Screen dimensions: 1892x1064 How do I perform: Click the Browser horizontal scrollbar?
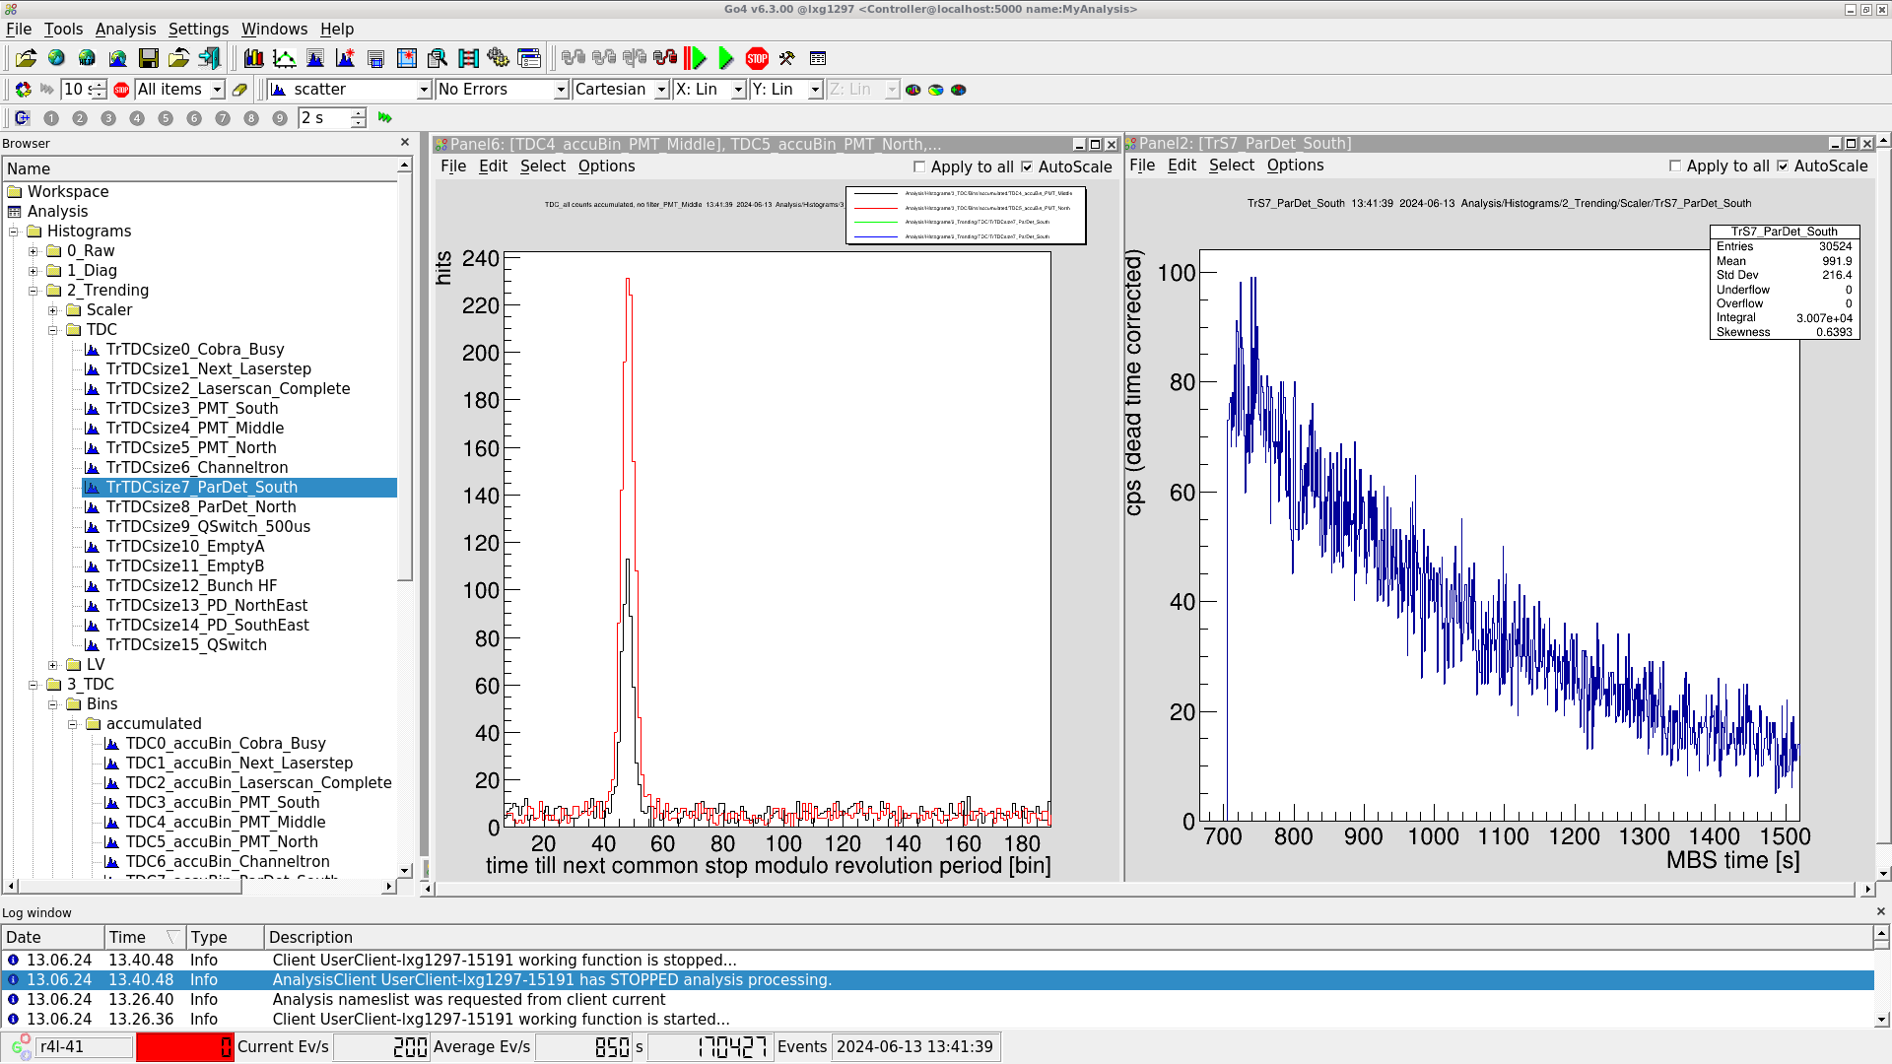(x=198, y=887)
